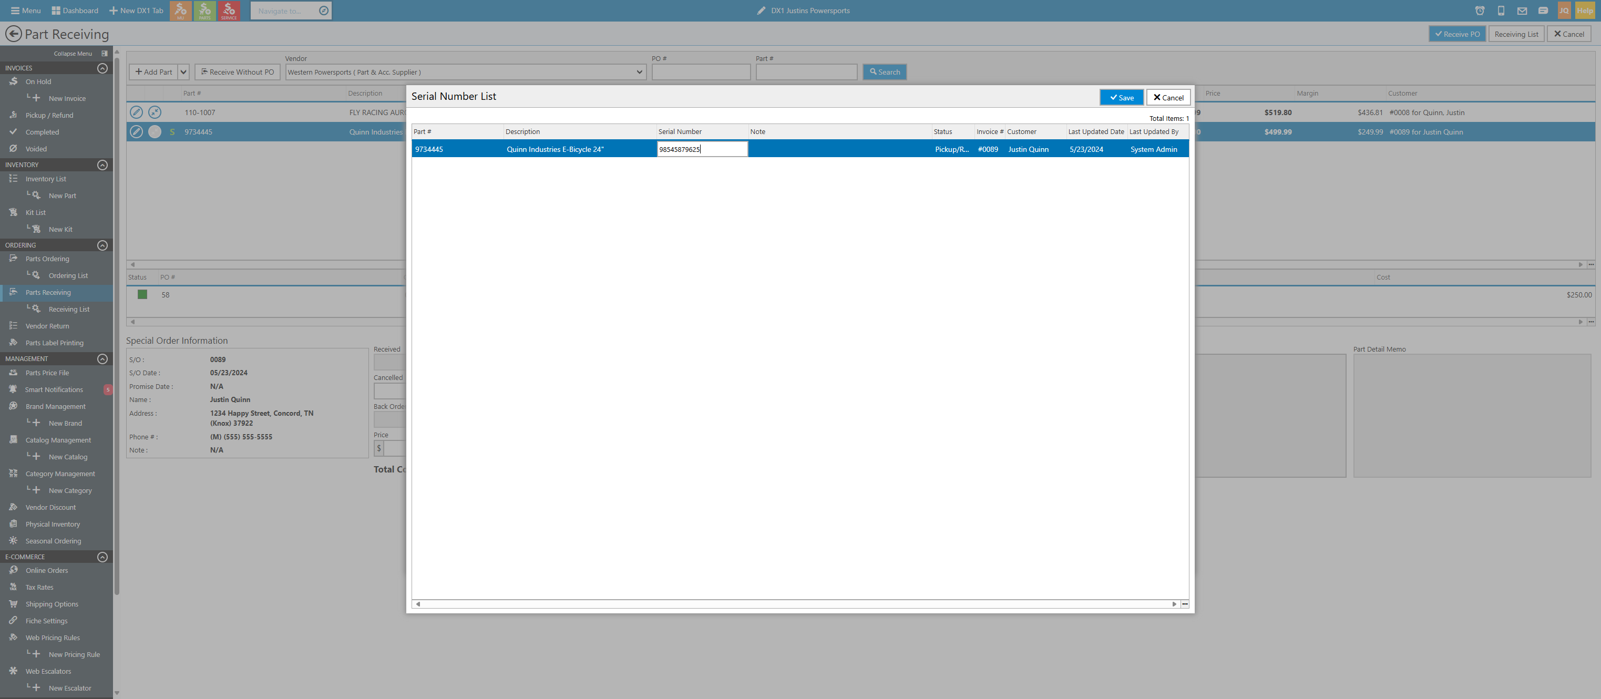Click the Serial Number List horizontal scrollbar
The width and height of the screenshot is (1601, 699).
(x=796, y=604)
